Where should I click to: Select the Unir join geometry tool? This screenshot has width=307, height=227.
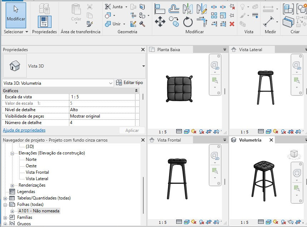113,24
